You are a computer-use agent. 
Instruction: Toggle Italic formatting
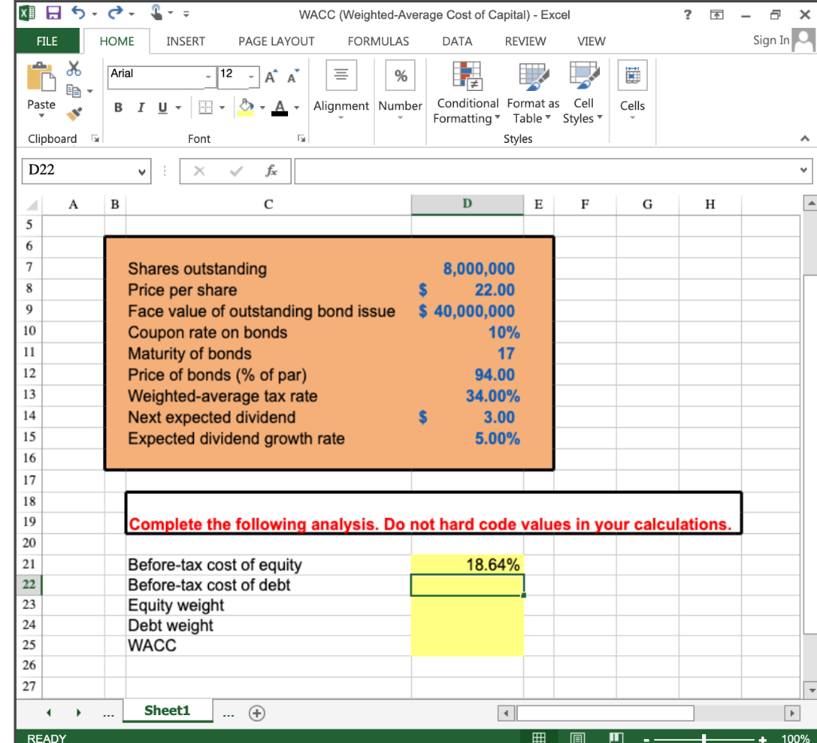[140, 107]
